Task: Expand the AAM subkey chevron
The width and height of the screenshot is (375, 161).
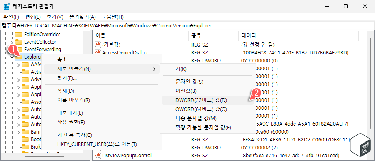Action: pyautogui.click(x=19, y=64)
